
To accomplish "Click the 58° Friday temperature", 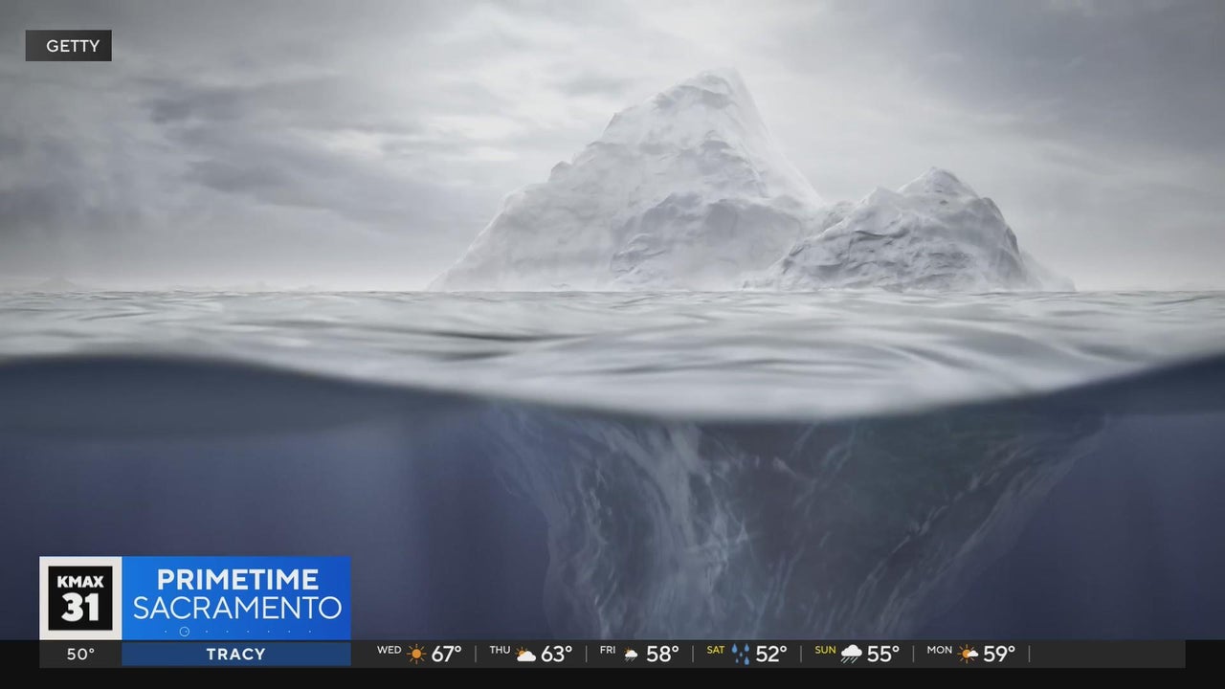I will tap(662, 655).
